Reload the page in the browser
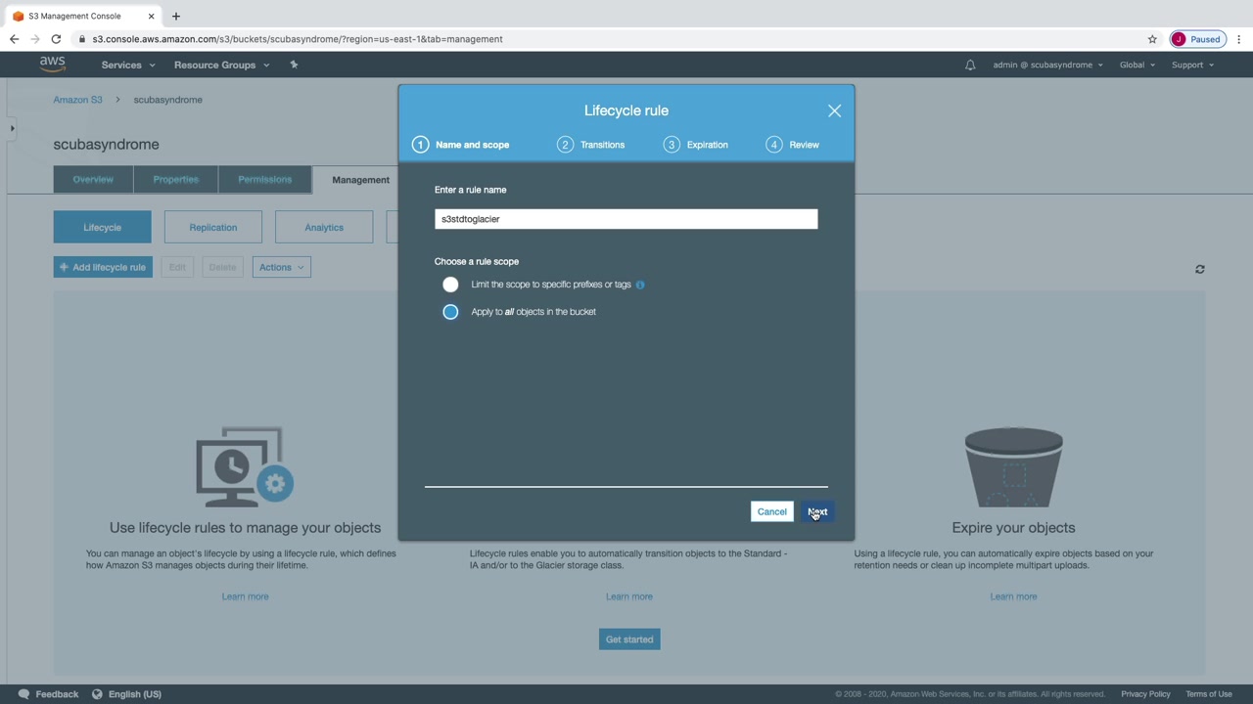 [56, 39]
